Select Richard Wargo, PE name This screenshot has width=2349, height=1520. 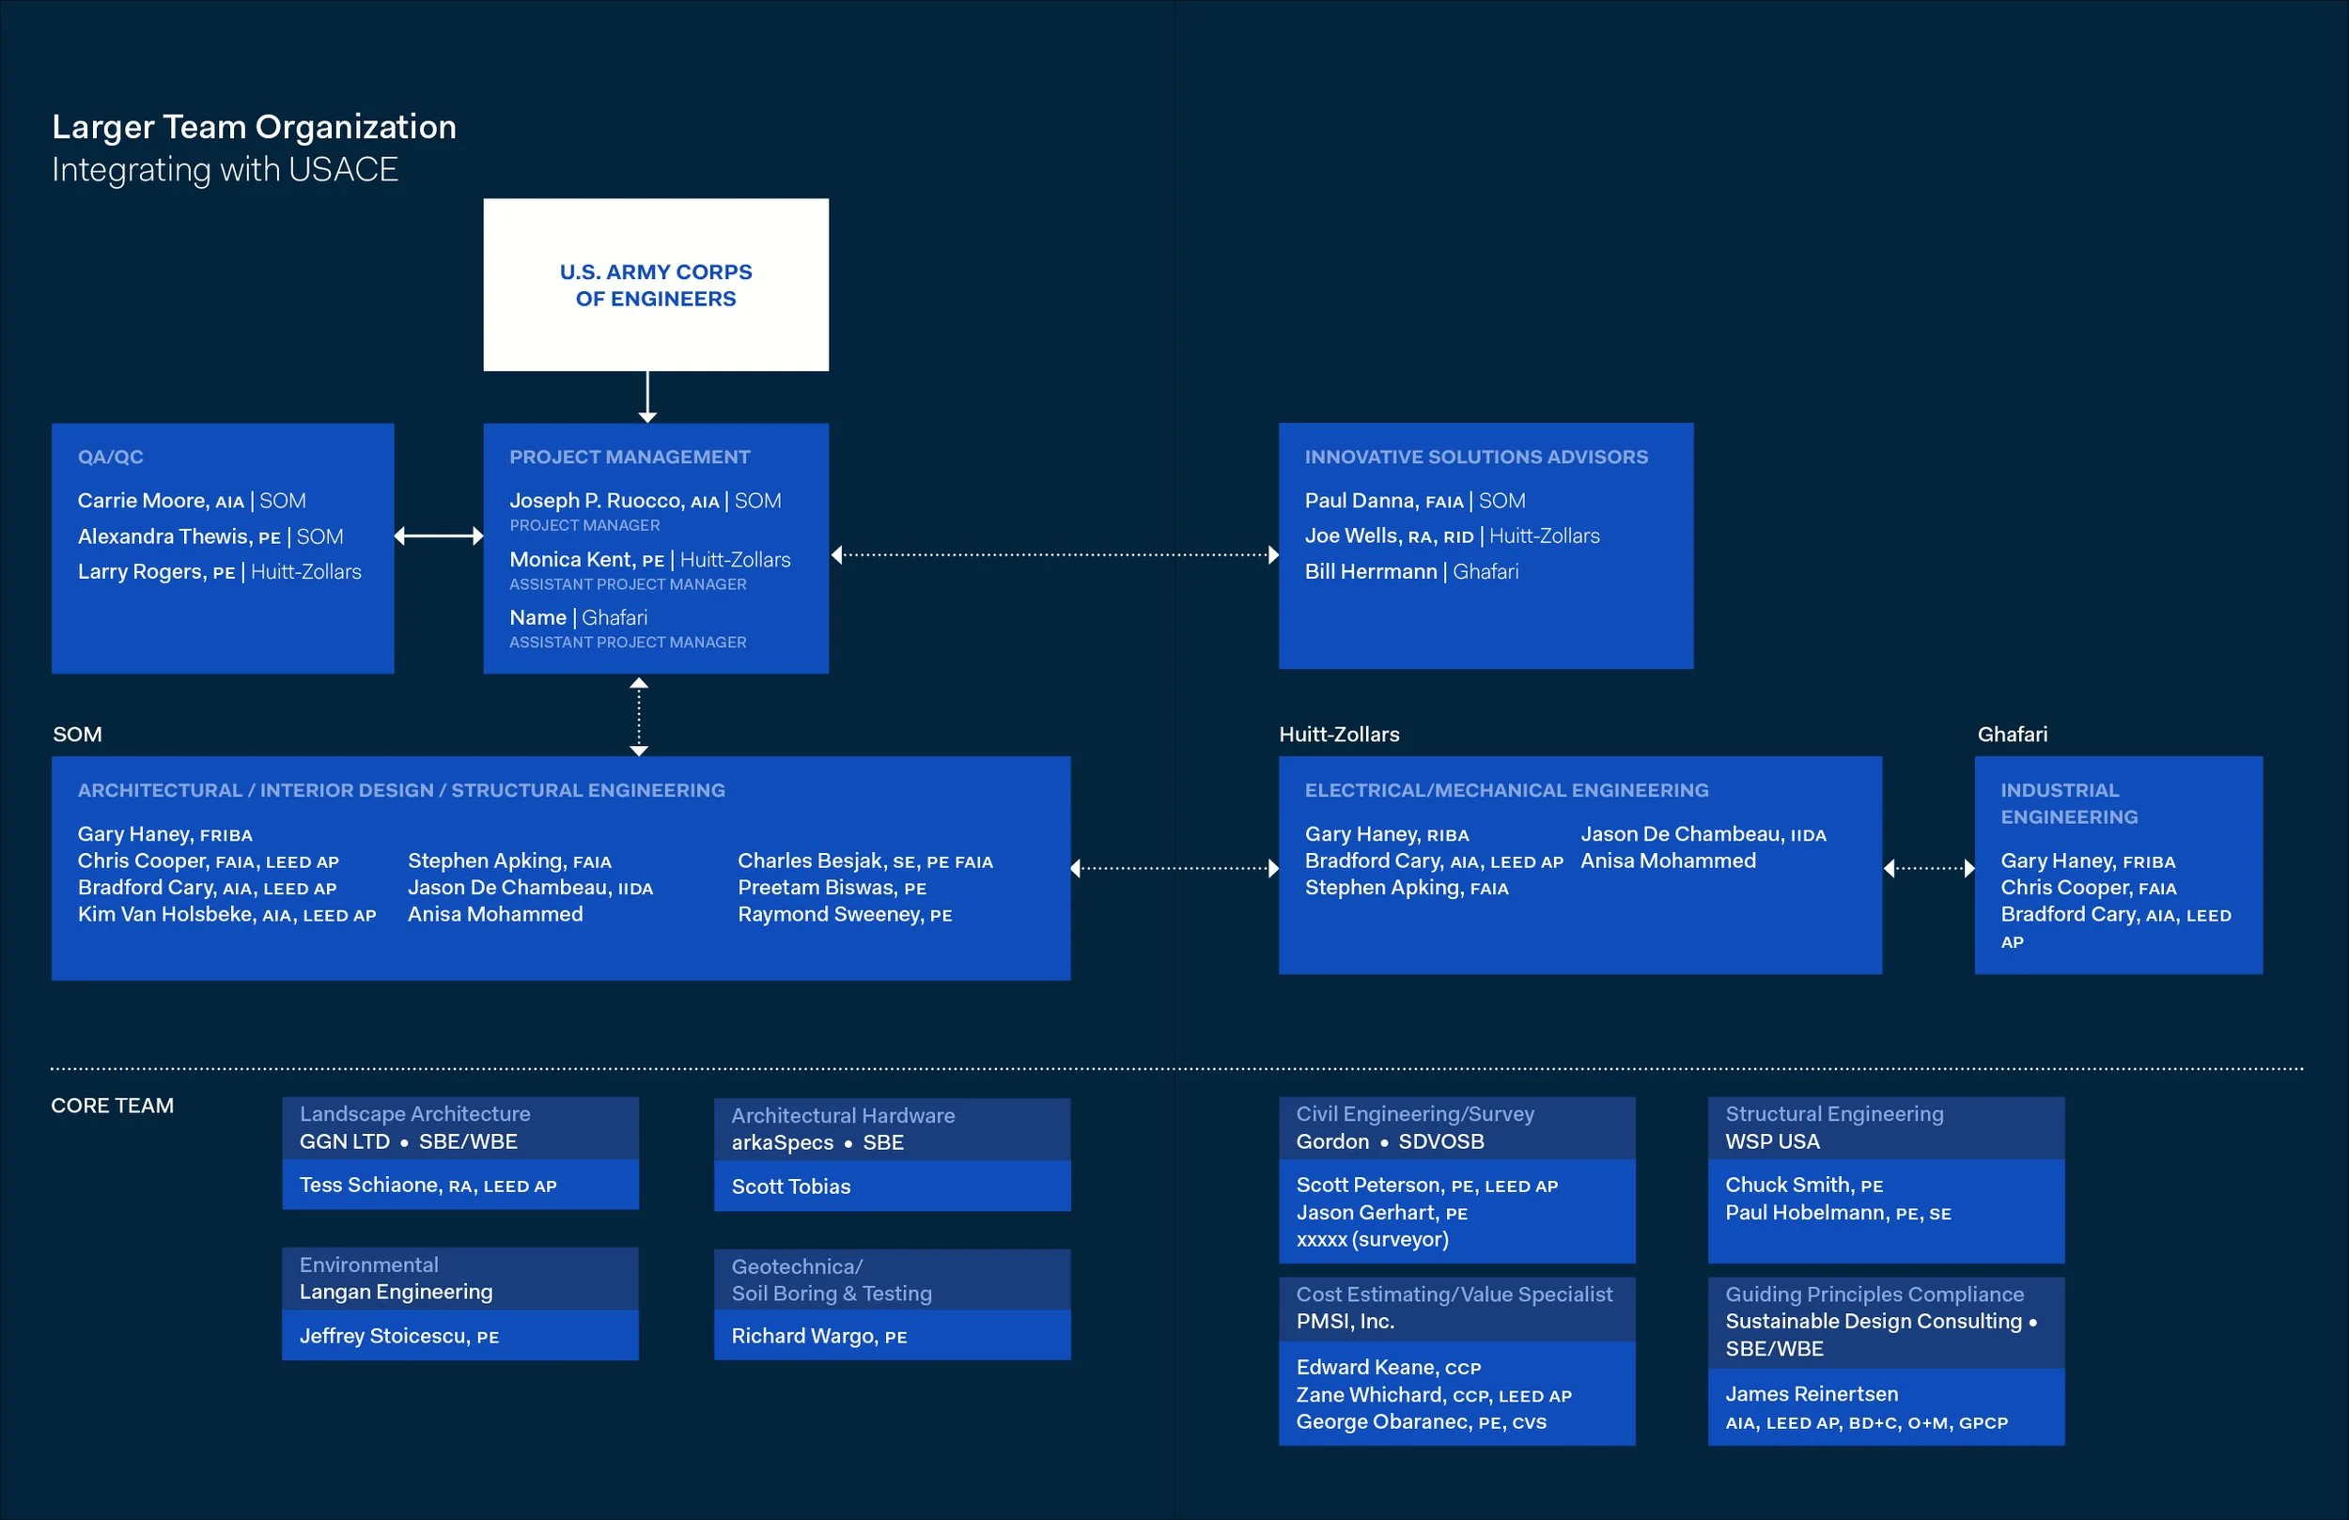pos(819,1337)
